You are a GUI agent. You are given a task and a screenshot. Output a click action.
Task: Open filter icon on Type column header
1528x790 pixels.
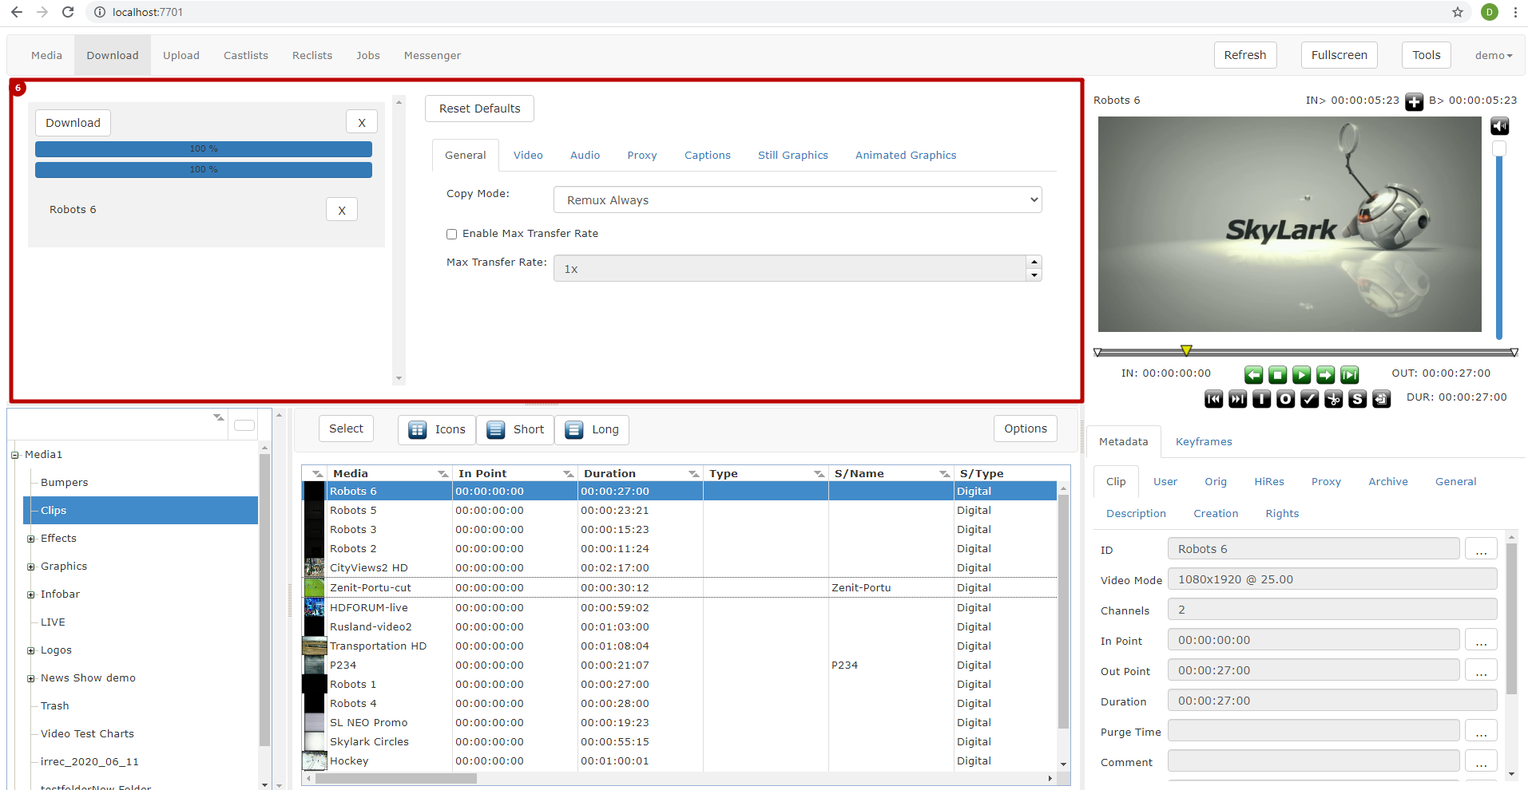point(820,474)
